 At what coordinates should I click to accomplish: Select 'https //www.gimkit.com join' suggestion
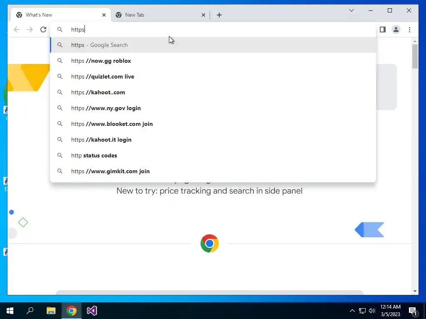213,171
